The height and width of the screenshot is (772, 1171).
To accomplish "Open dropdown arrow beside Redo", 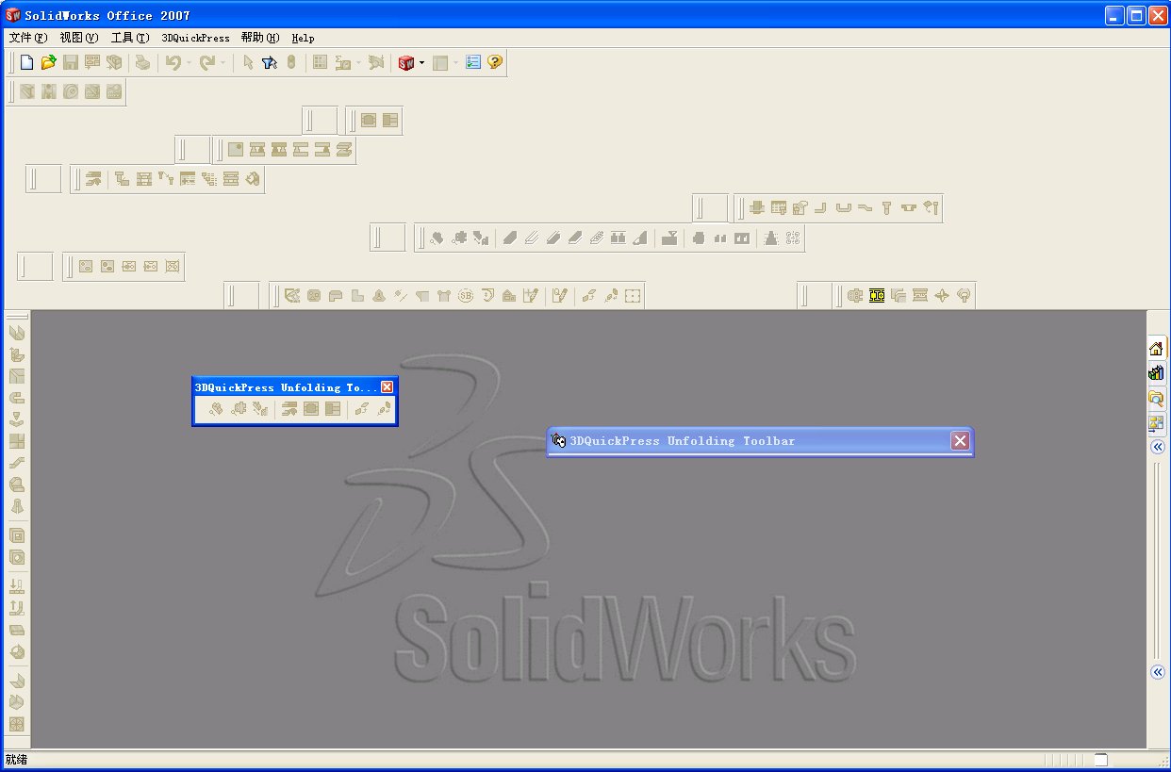I will coord(223,63).
